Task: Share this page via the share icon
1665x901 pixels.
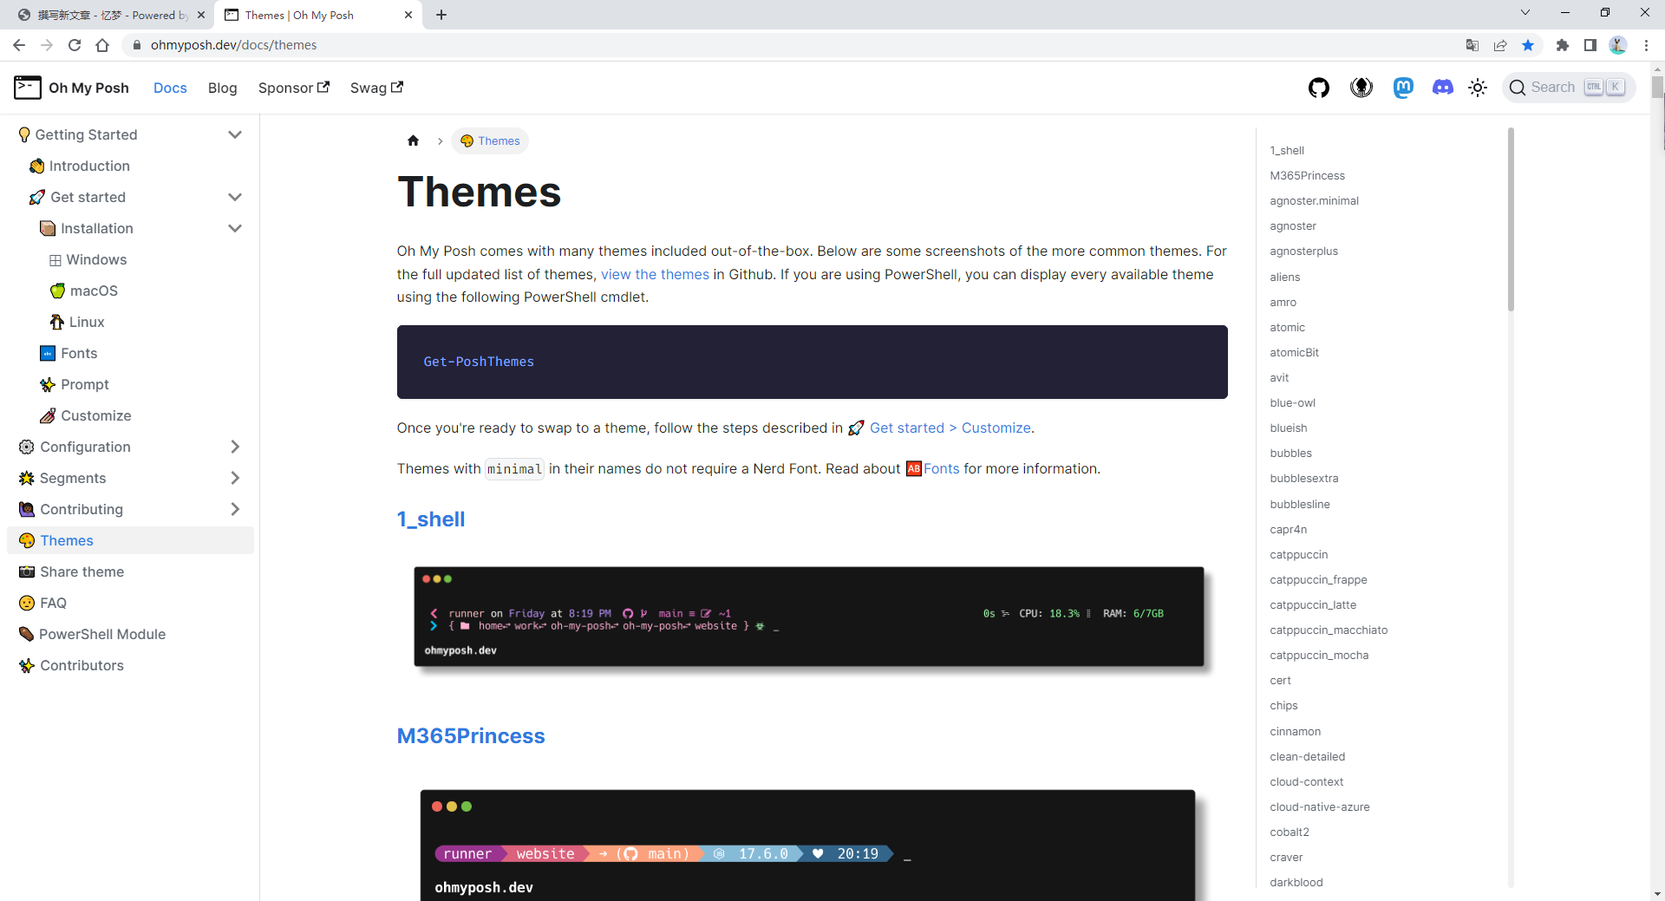Action: pyautogui.click(x=1500, y=45)
